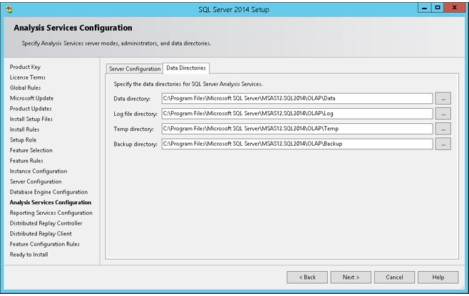469x296 pixels.
Task: Cancel the SQL Server setup
Action: 395,277
